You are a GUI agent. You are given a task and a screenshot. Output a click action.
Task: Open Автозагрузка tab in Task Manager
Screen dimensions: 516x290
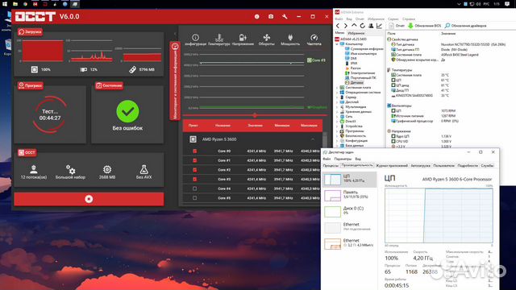tap(420, 166)
